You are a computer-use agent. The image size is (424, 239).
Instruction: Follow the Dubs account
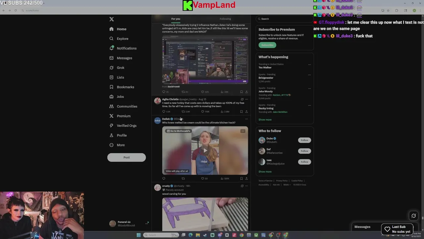[304, 140]
